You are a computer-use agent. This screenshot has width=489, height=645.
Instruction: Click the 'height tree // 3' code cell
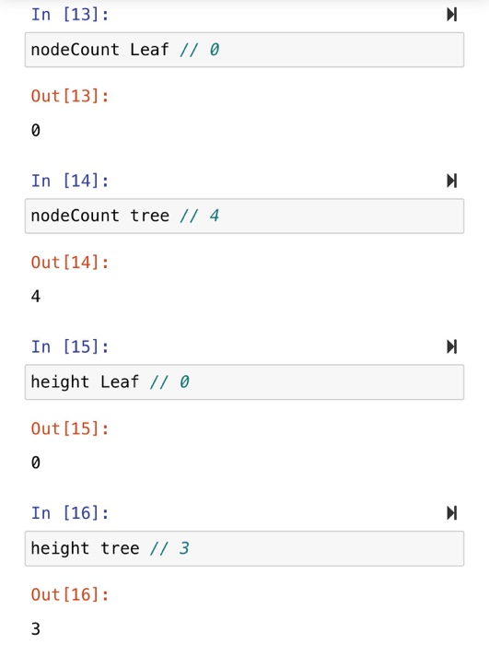coord(244,548)
